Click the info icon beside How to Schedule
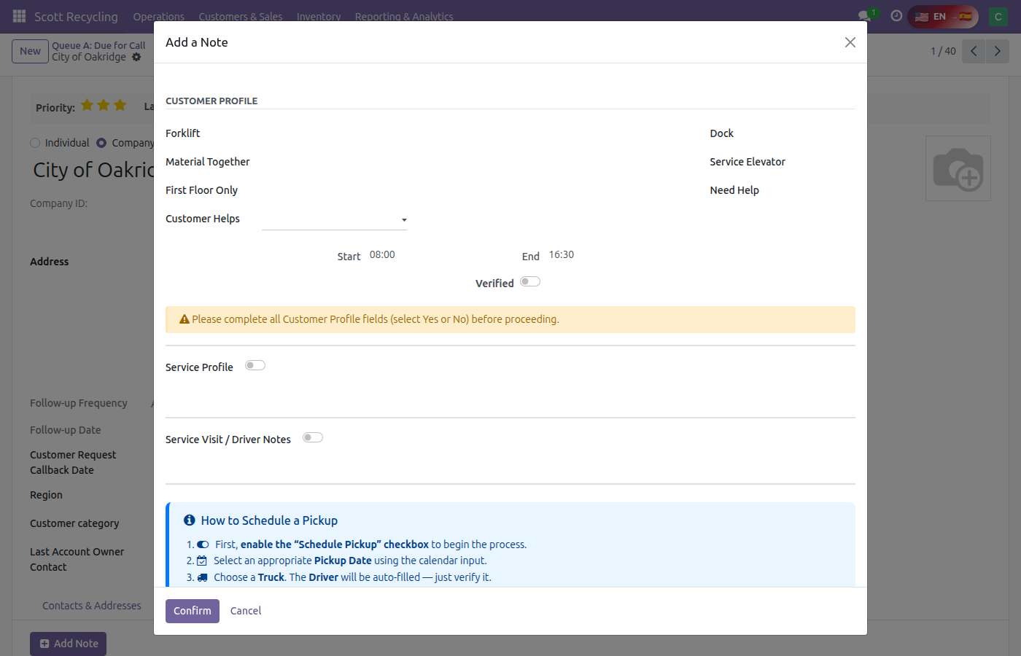 point(190,520)
